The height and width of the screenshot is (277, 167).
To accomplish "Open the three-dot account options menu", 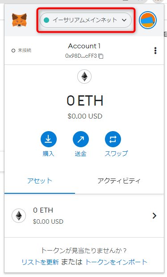I will coord(155,51).
